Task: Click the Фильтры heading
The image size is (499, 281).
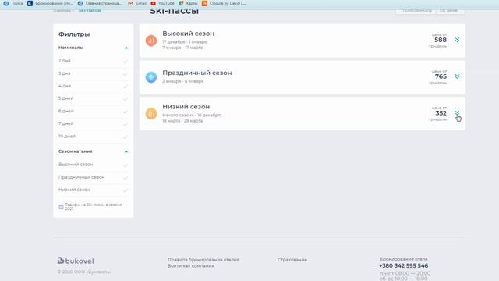Action: 74,34
